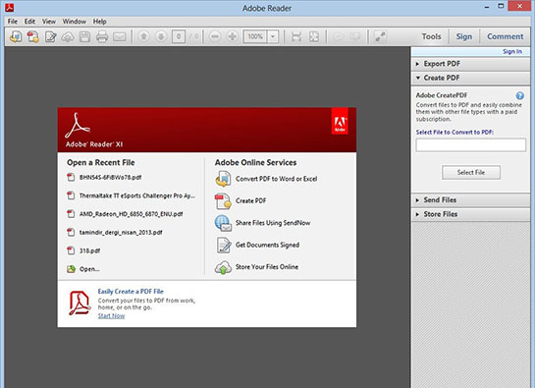Click the Share Files Using SendNow link
This screenshot has width=535, height=388.
(x=273, y=223)
